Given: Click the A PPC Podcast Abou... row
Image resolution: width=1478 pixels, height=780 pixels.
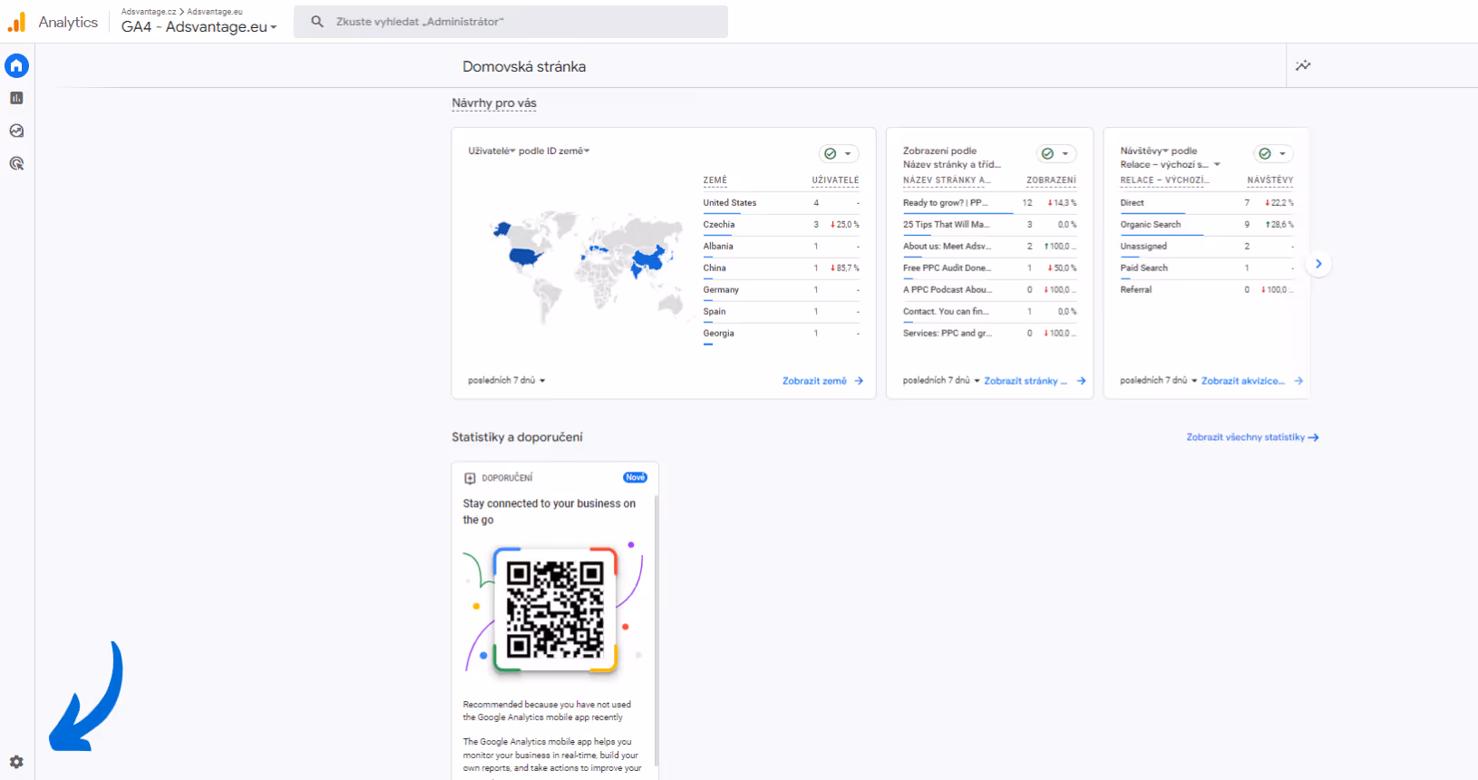Looking at the screenshot, I should pos(989,290).
